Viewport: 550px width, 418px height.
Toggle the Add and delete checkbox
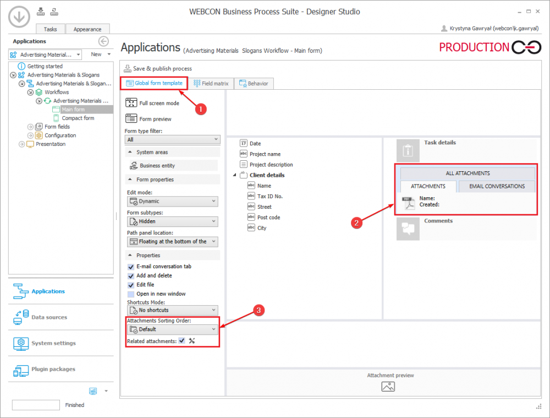(x=131, y=276)
